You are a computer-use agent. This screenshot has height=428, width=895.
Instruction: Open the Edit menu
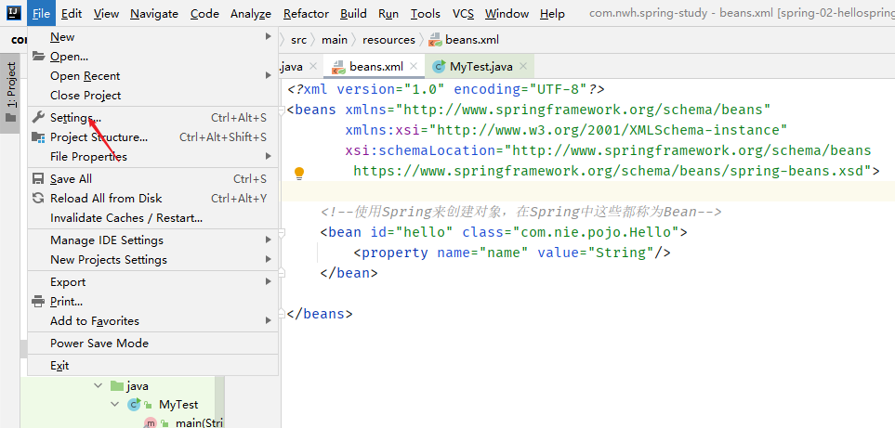[72, 14]
